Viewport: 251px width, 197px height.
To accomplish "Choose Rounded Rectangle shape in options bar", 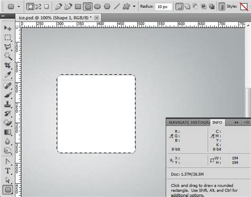I will pyautogui.click(x=88, y=7).
